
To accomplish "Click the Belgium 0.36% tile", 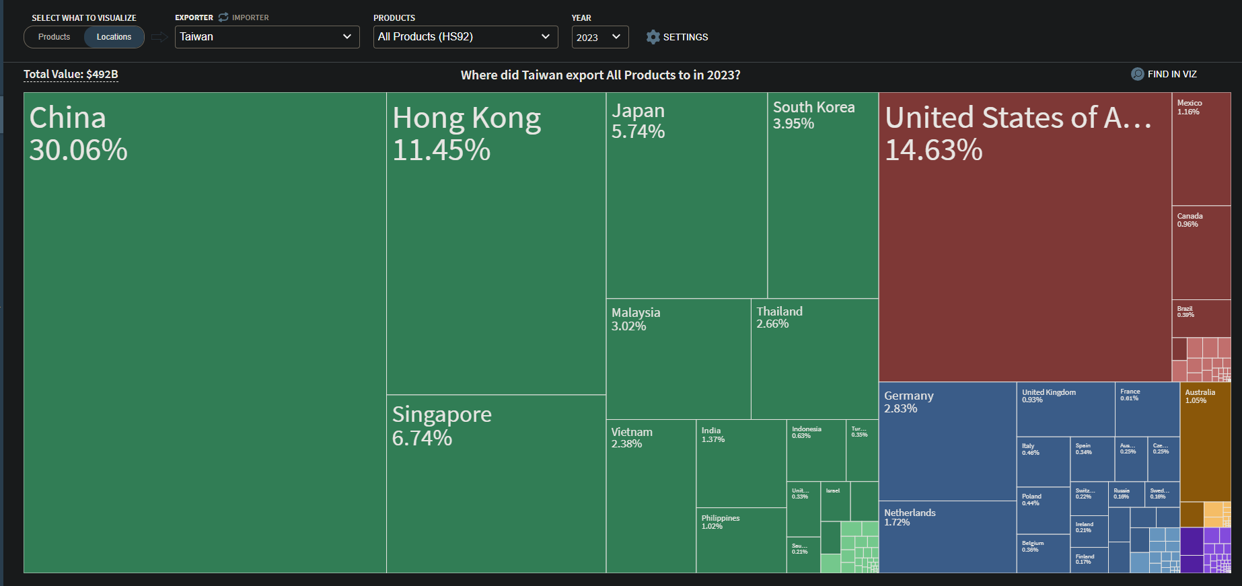I will point(1044,554).
